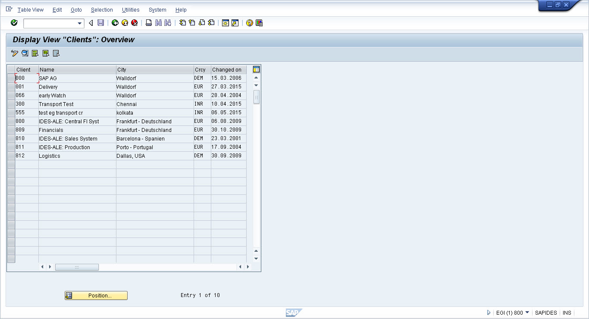Image resolution: width=589 pixels, height=319 pixels.
Task: Click INS mode indicator in status bar
Action: (567, 313)
